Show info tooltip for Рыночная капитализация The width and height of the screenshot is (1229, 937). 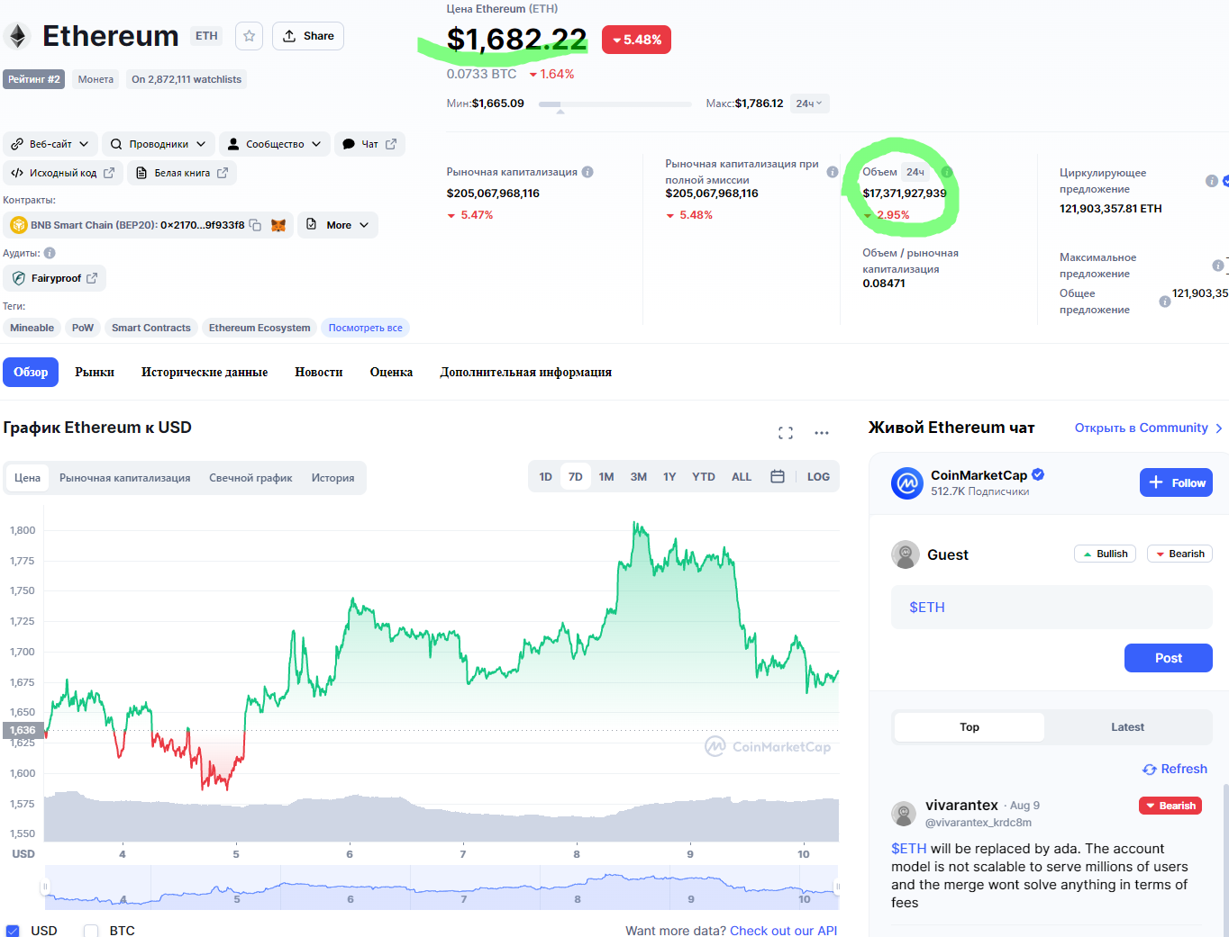(587, 172)
